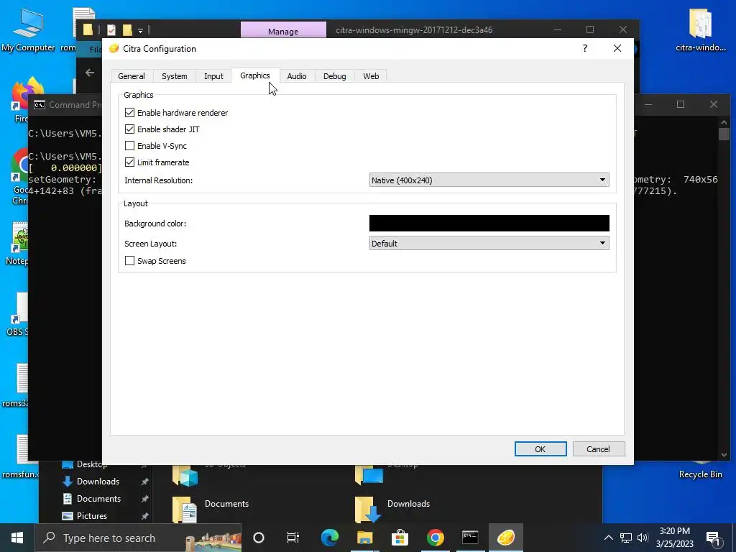Click the taskbar search box
Screen dimensions: 736x552
(x=139, y=538)
